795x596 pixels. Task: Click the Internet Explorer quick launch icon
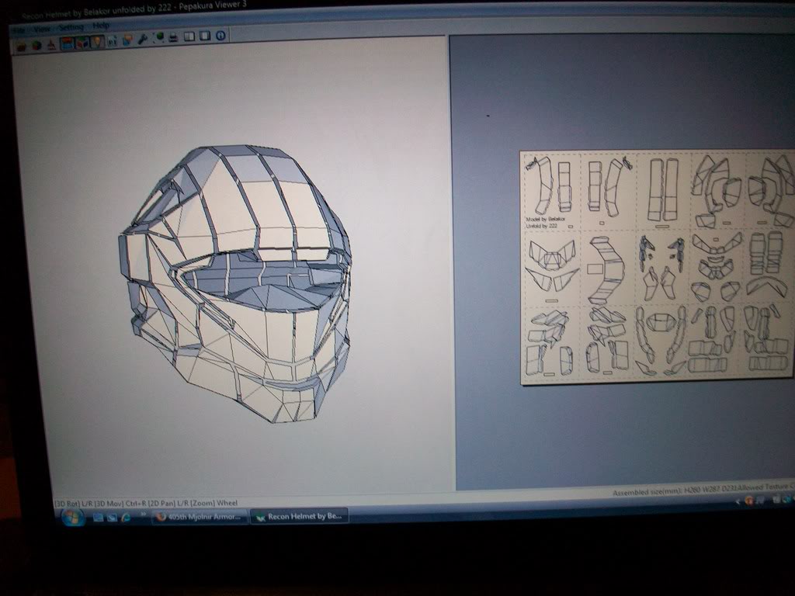coord(126,517)
